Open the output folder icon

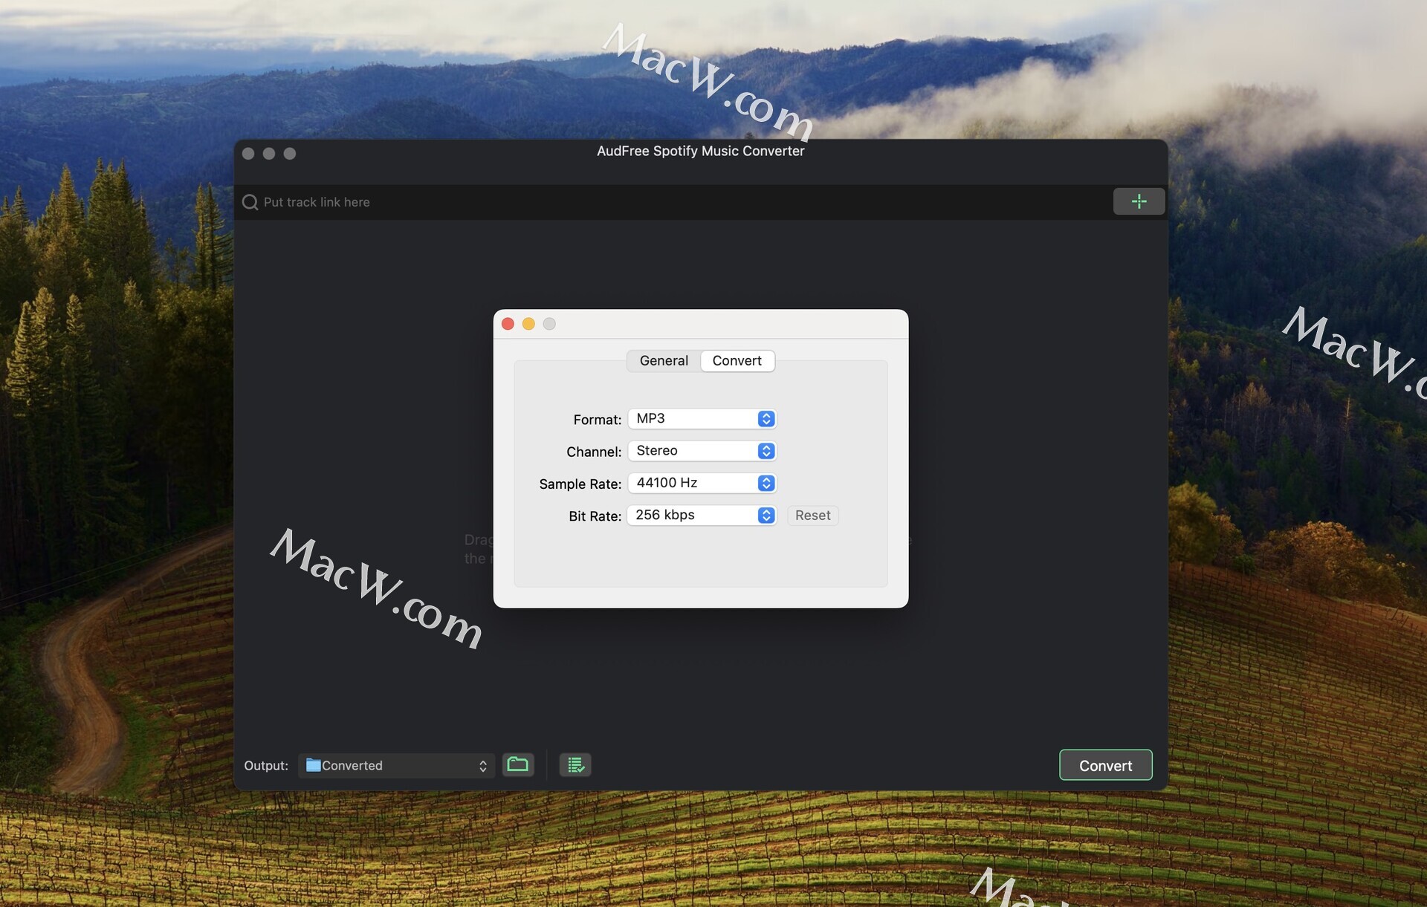pyautogui.click(x=518, y=764)
